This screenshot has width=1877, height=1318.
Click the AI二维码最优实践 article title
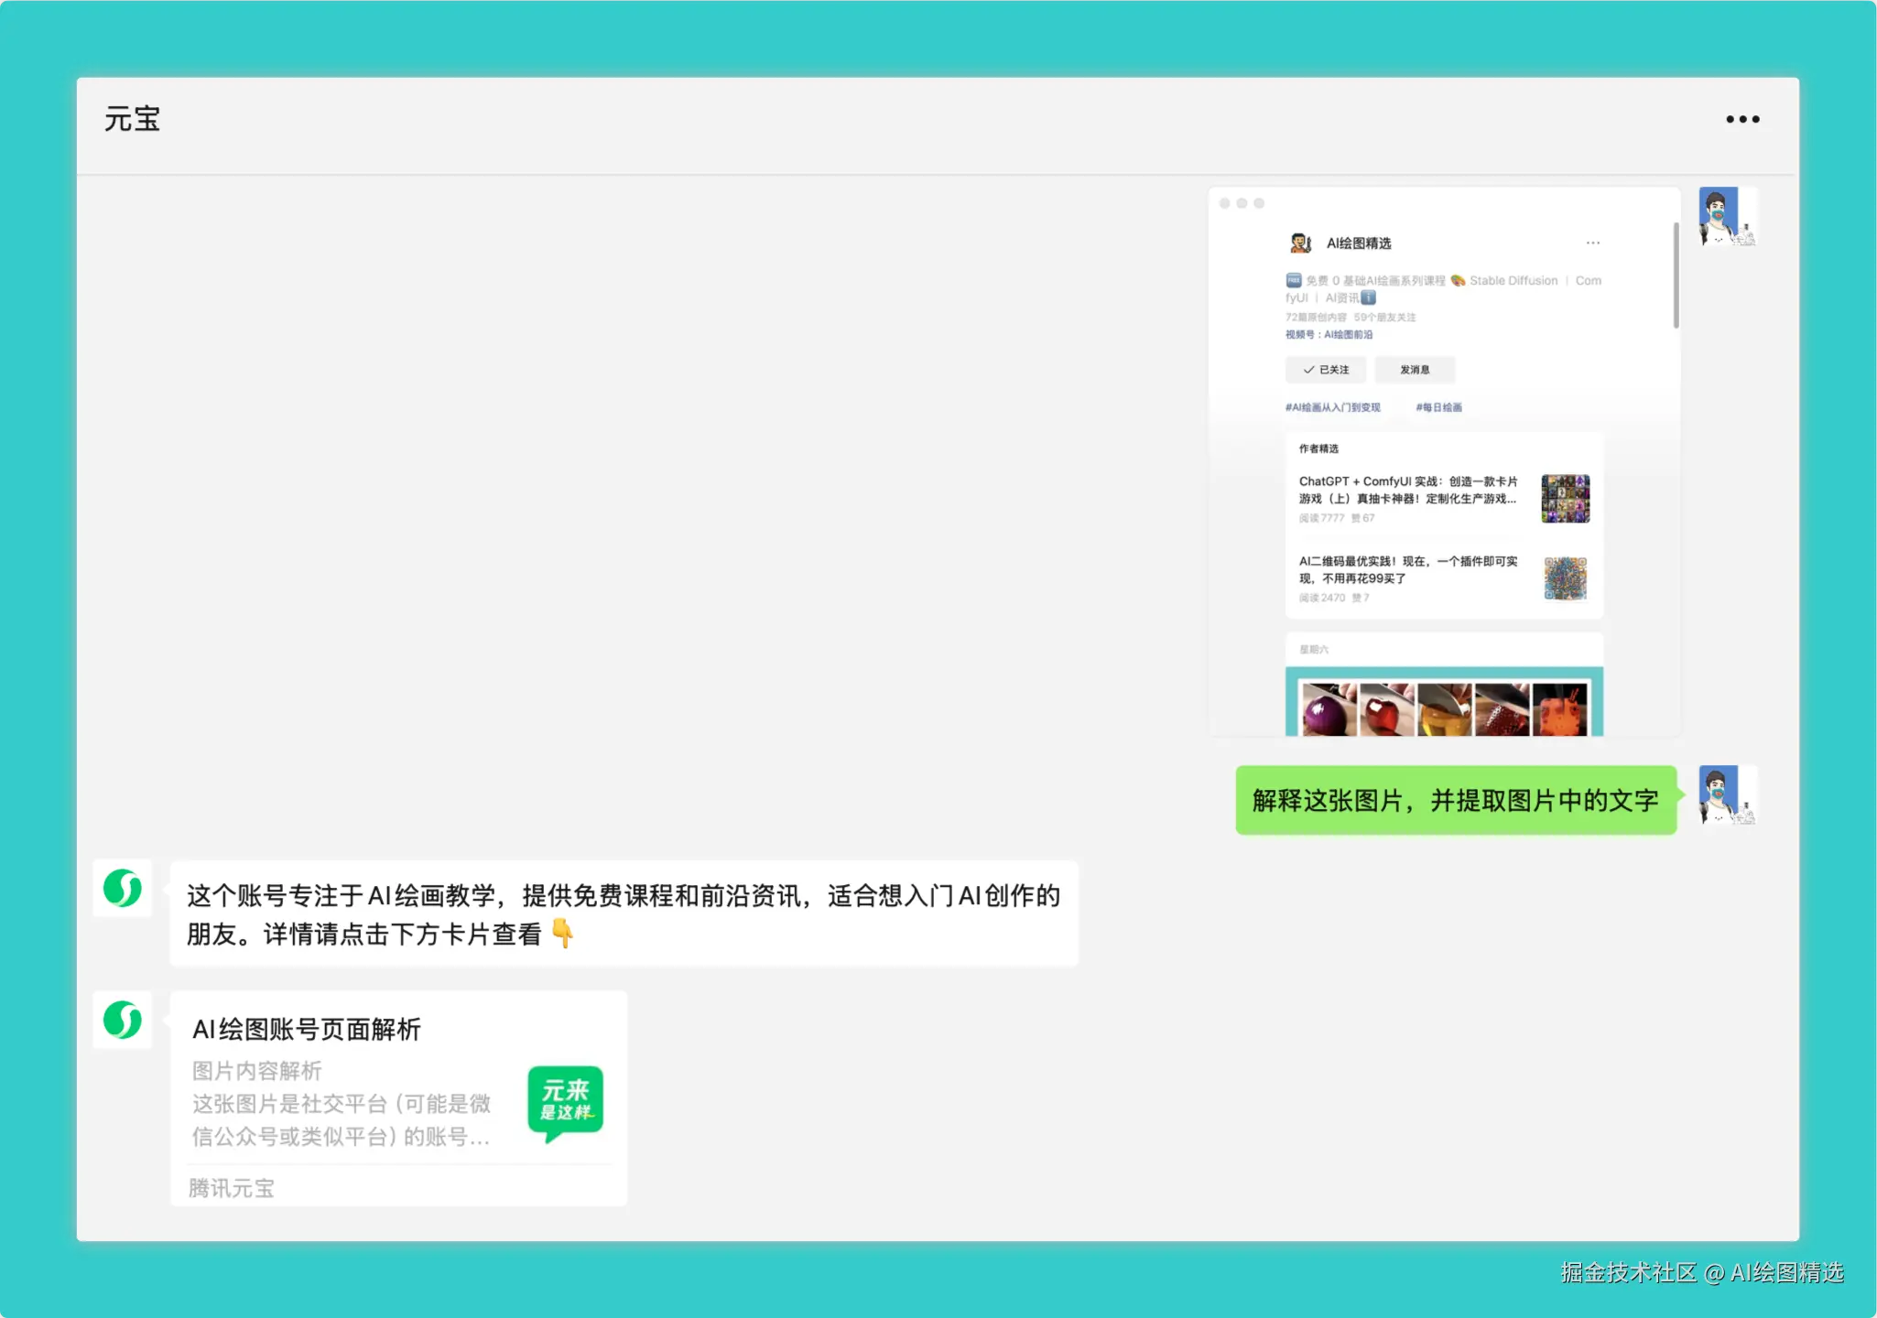1408,569
